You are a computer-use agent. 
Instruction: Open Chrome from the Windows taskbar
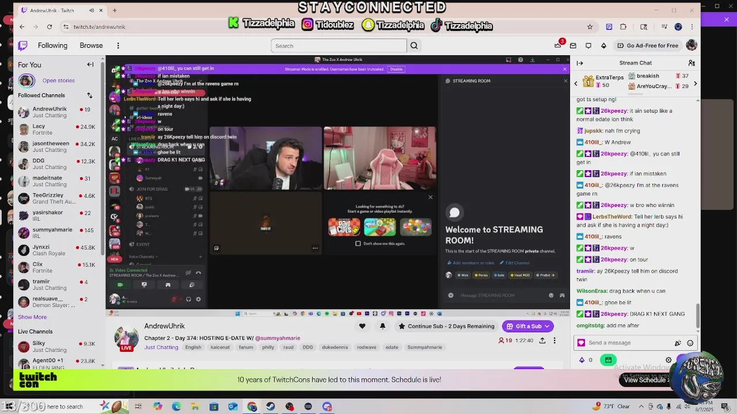tap(252, 407)
